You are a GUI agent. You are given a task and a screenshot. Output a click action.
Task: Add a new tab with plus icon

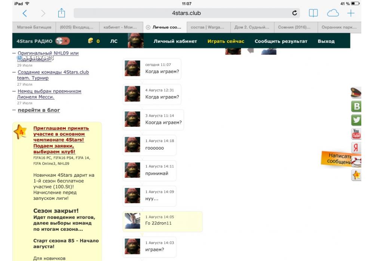[x=351, y=13]
